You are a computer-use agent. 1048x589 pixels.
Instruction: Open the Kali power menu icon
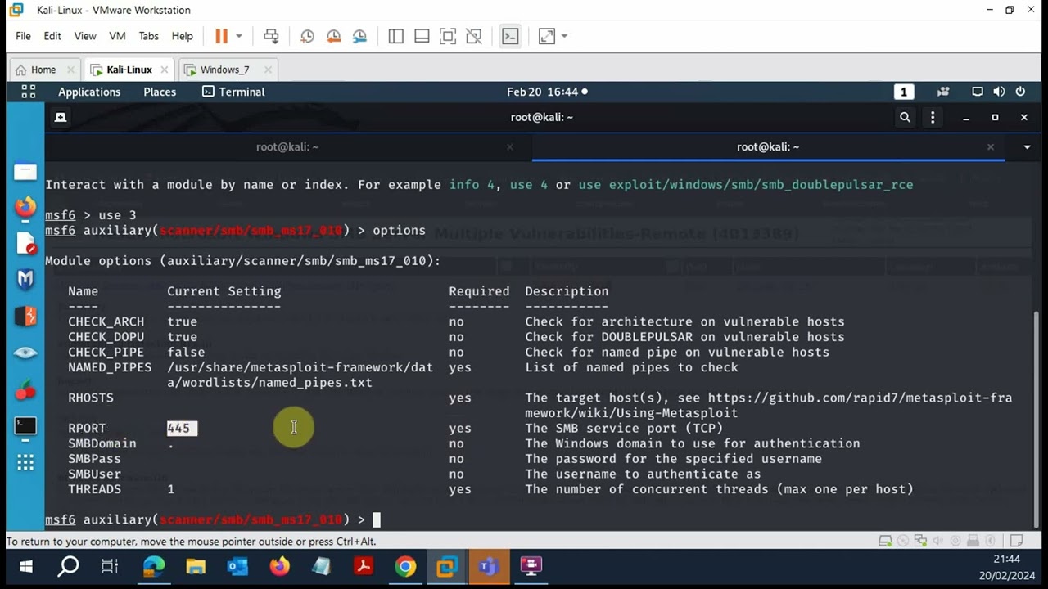click(1020, 92)
